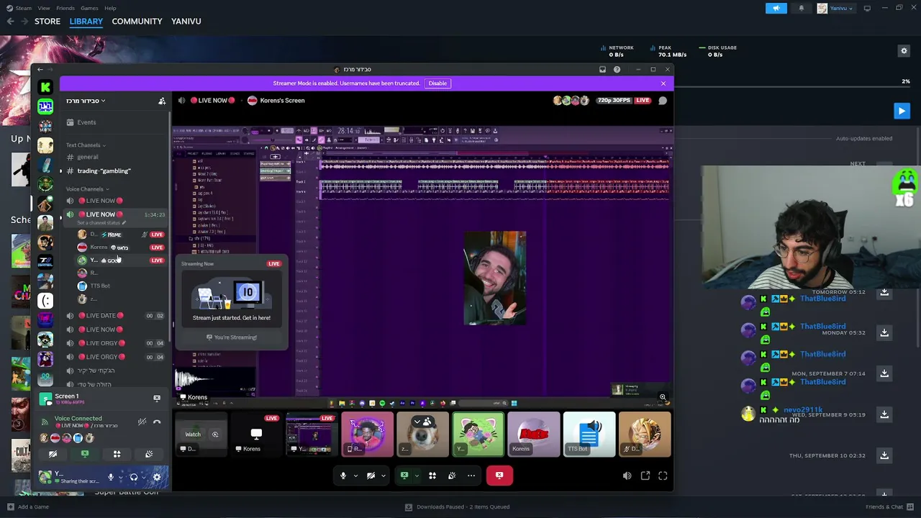
Task: Open the LIBRARY tab in Steam
Action: click(x=86, y=22)
